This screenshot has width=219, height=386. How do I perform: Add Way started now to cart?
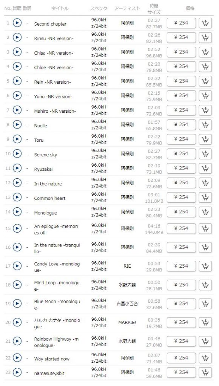(205, 358)
